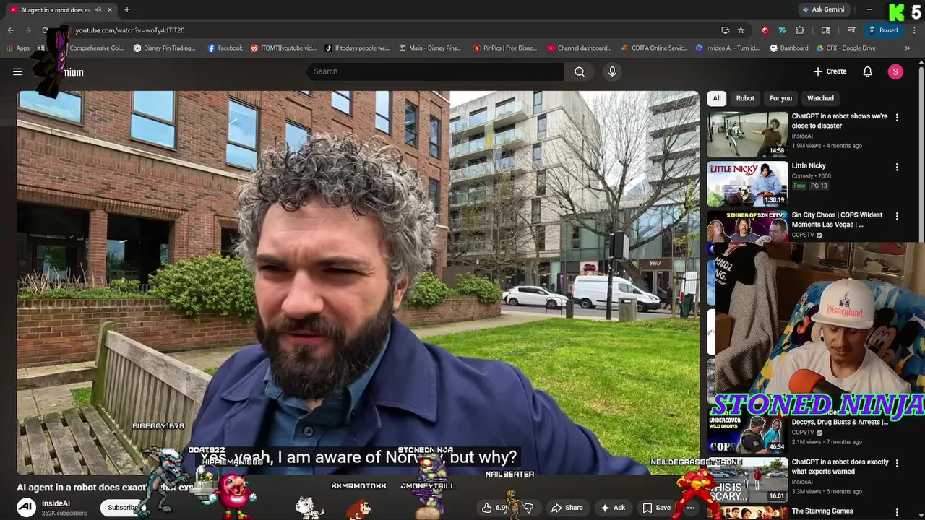Start voice search with the microphone
The width and height of the screenshot is (925, 520).
612,71
